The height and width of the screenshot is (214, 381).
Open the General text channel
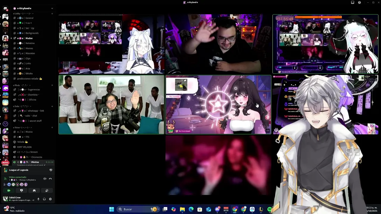point(33,18)
